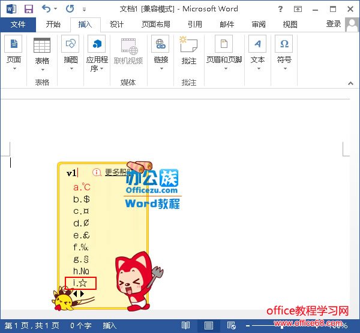Open the 视图 tab
This screenshot has width=360, height=333.
point(290,25)
